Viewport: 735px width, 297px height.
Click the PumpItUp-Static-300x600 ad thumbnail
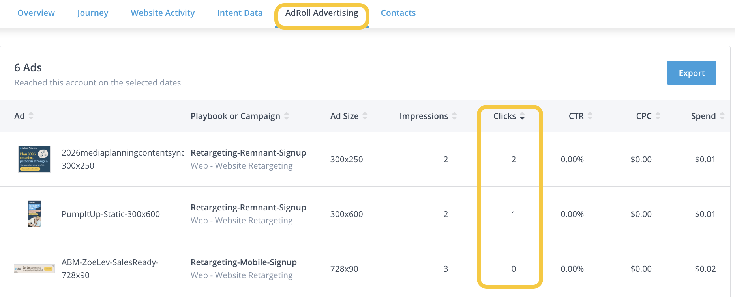34,214
